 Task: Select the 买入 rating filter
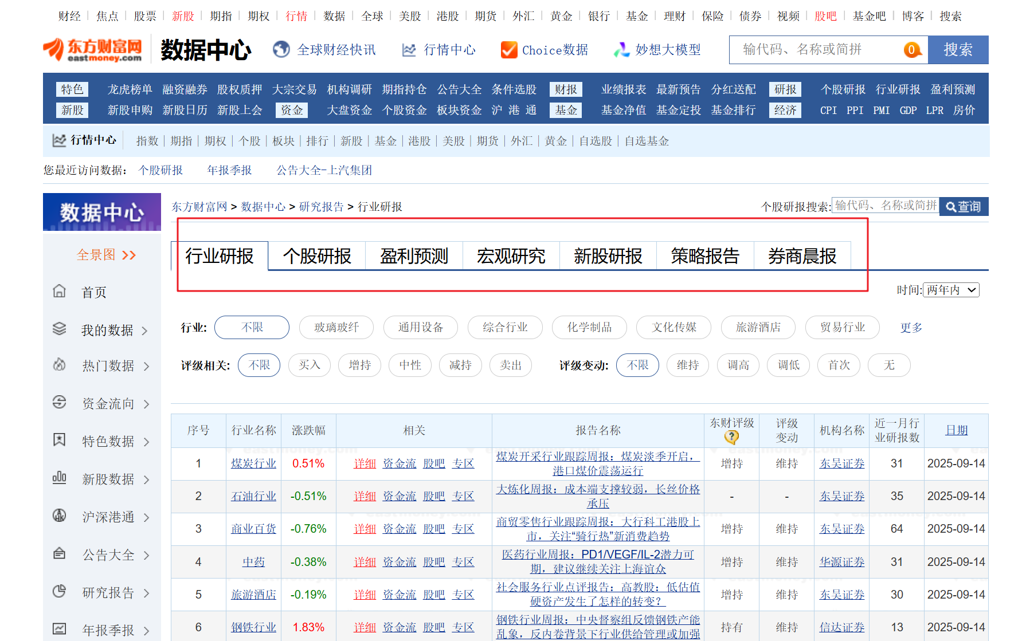310,365
